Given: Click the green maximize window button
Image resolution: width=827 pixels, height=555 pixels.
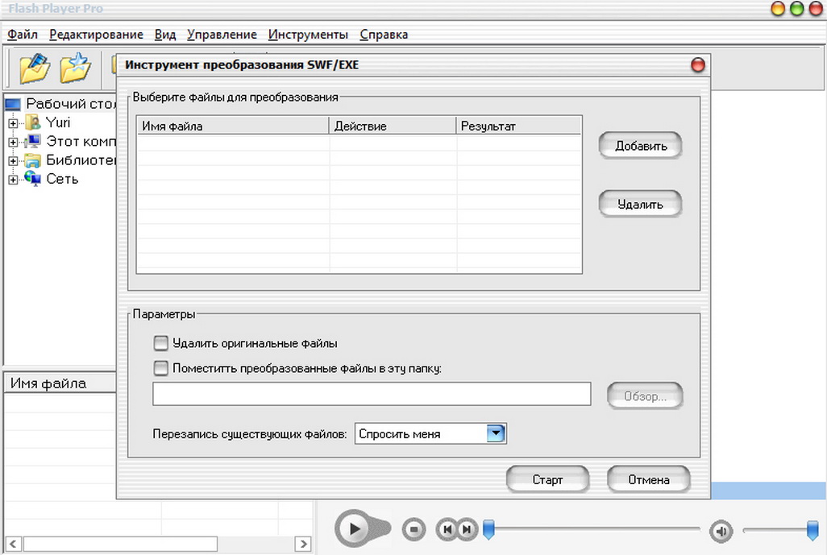Looking at the screenshot, I should point(797,8).
